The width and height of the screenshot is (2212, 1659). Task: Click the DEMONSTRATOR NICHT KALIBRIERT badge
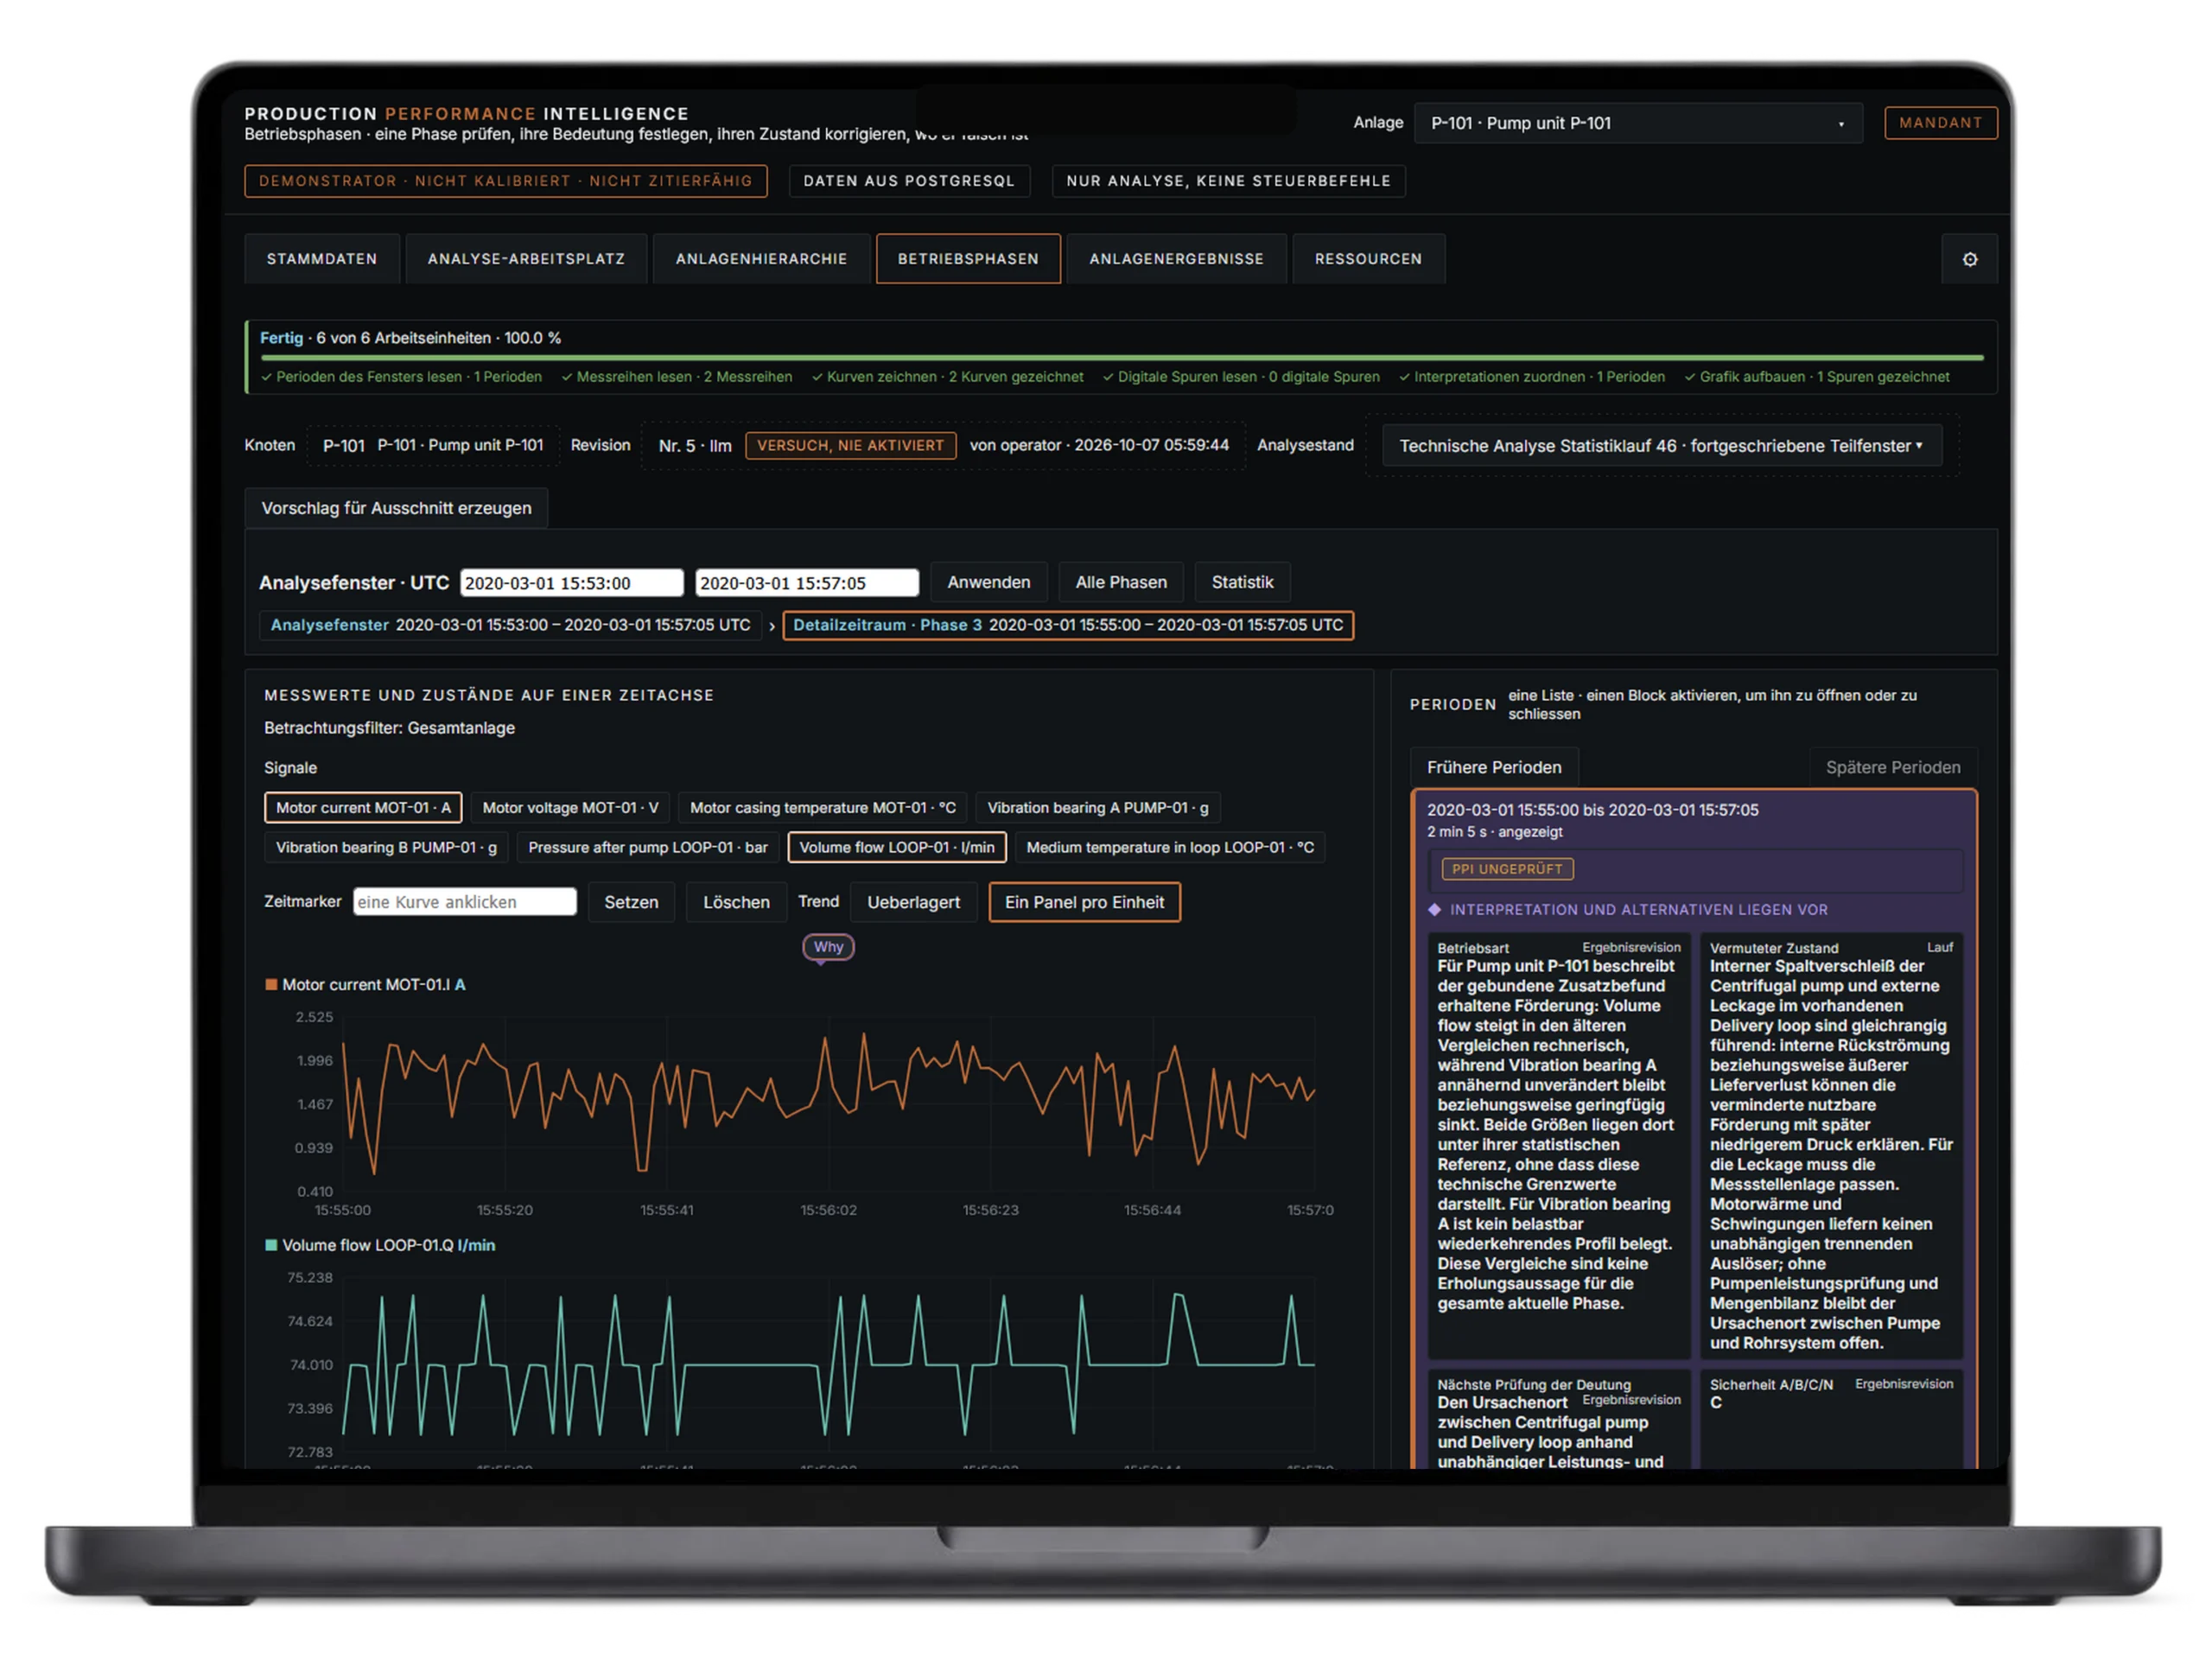505,181
